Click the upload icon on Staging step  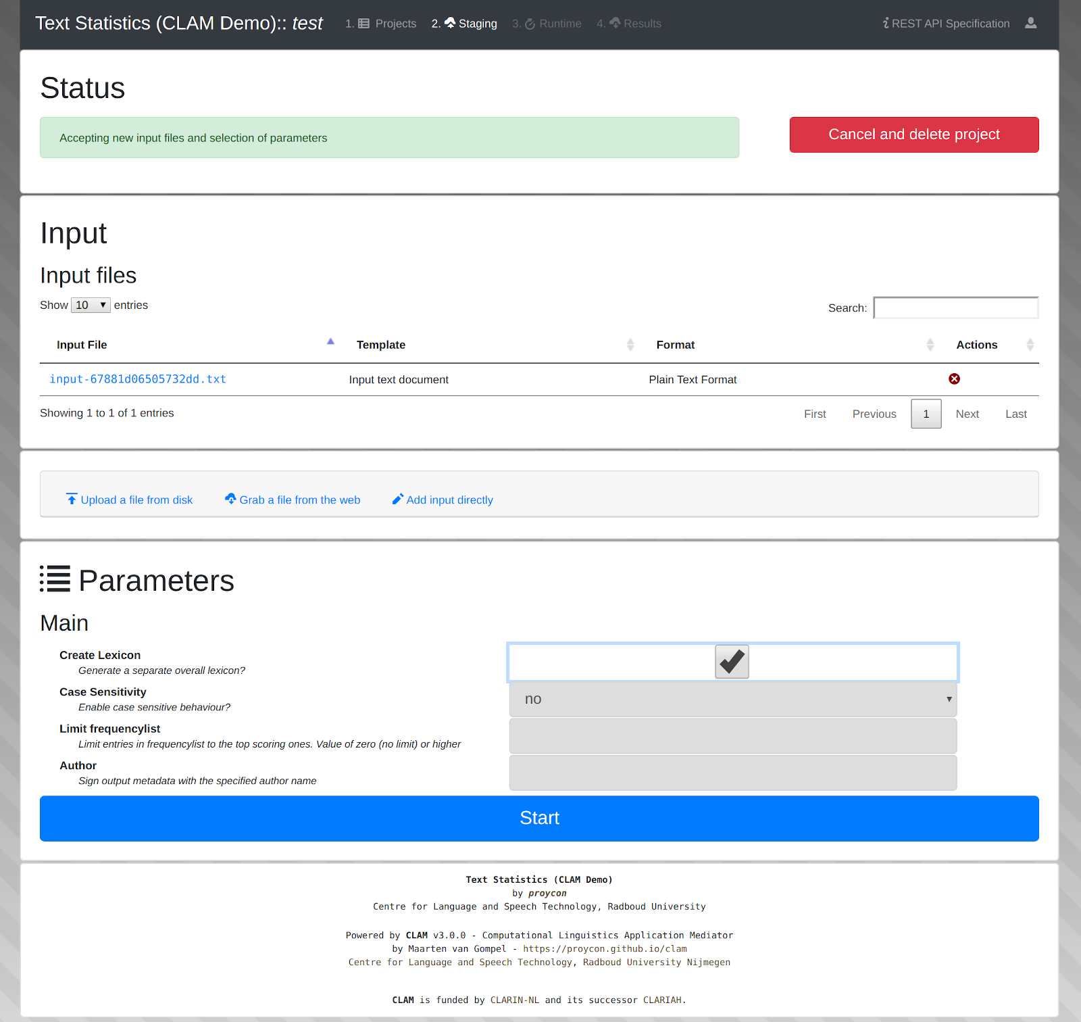[451, 22]
